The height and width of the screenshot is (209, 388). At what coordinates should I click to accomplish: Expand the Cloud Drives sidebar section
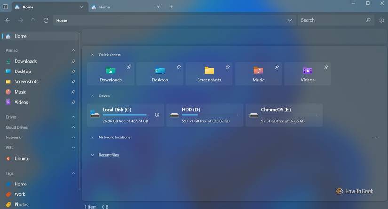click(x=73, y=127)
